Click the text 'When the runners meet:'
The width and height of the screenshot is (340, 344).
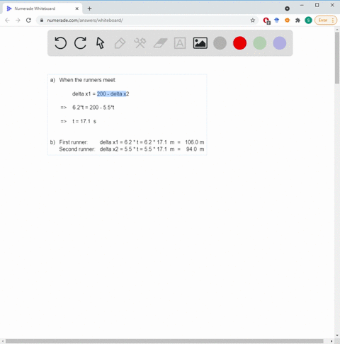(x=88, y=80)
